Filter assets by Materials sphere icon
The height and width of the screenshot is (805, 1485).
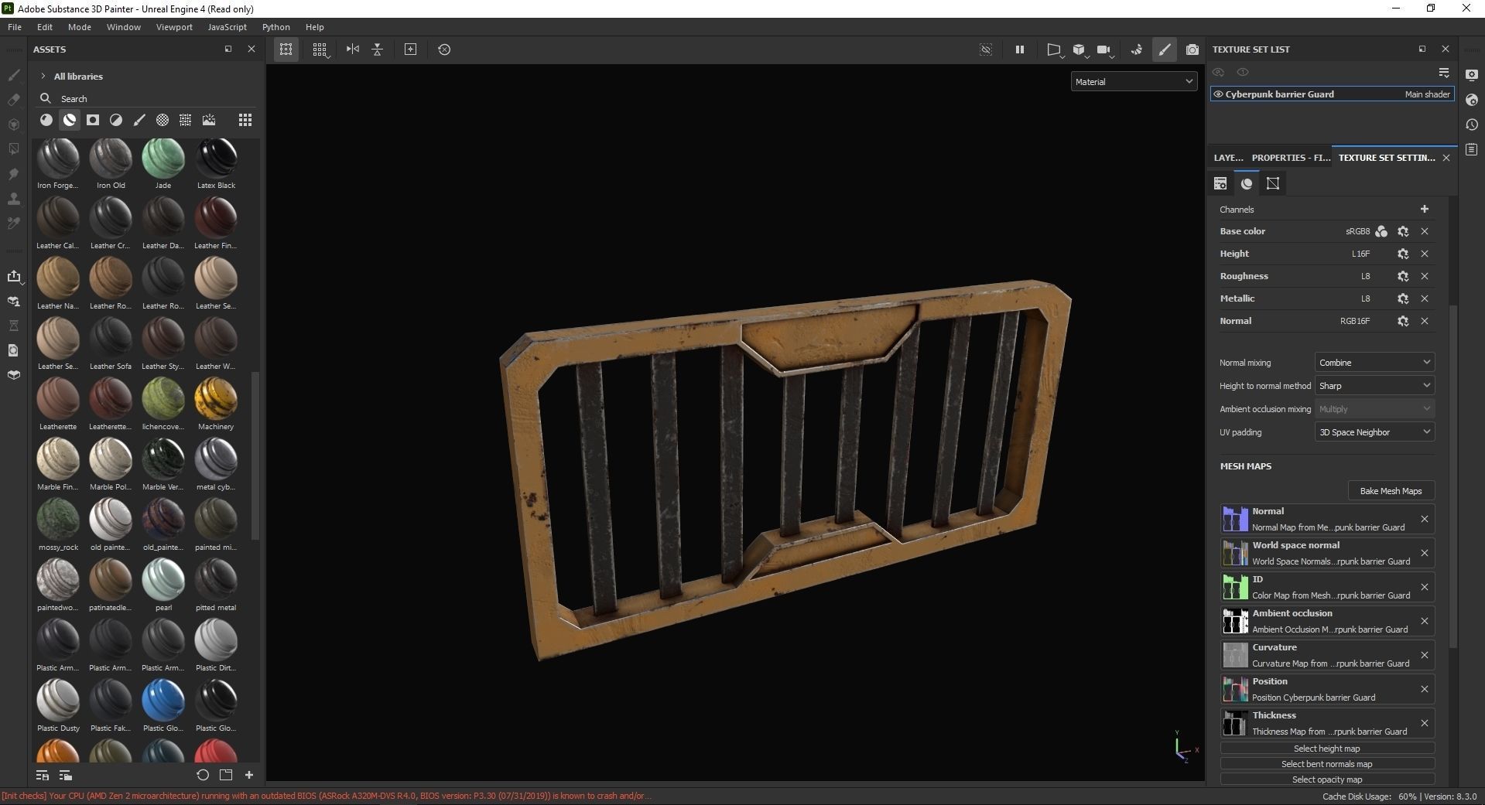click(x=46, y=120)
